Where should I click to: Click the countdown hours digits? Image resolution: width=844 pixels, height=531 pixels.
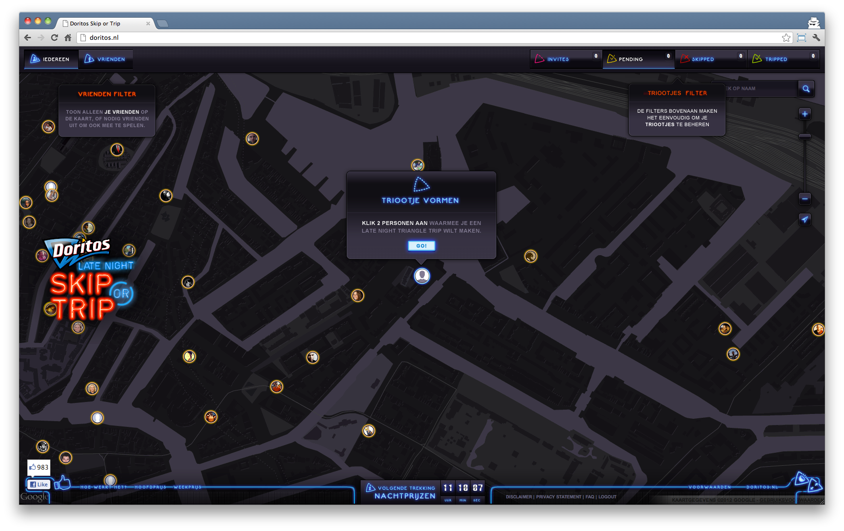tap(448, 488)
